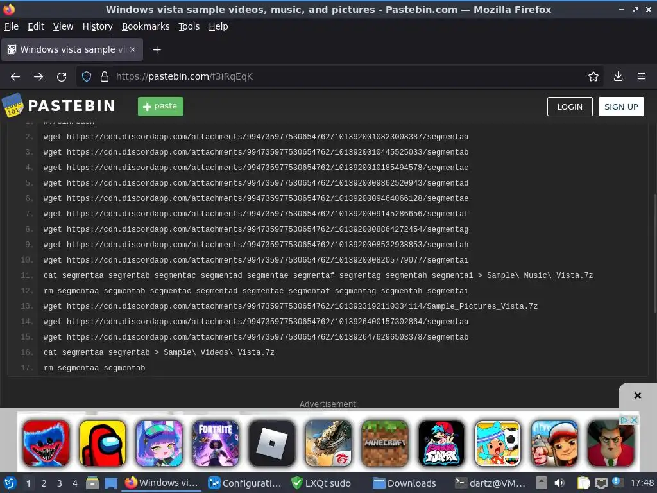Open the Help menu
The image size is (657, 493).
coord(218,26)
